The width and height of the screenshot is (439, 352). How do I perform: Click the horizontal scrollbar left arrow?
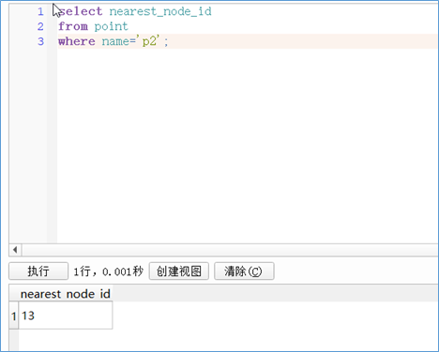tap(15, 250)
